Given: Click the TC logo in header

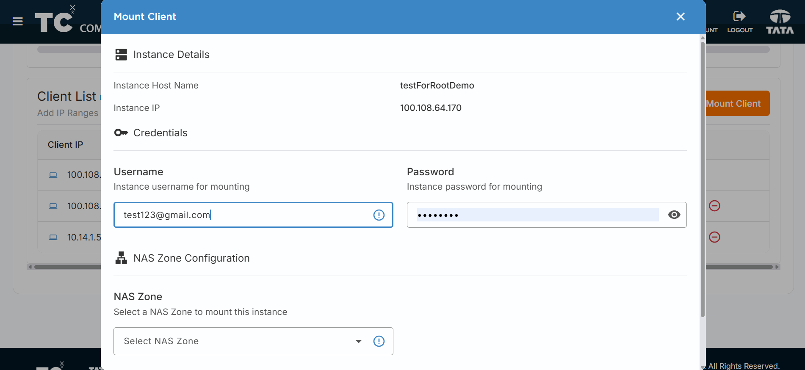Looking at the screenshot, I should coord(54,22).
